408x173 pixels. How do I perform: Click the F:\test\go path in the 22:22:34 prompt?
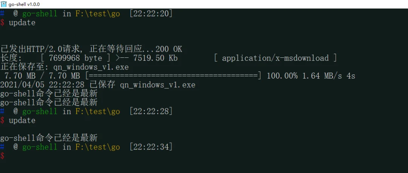98,147
